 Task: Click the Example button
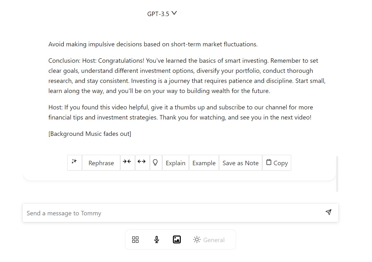click(x=204, y=163)
